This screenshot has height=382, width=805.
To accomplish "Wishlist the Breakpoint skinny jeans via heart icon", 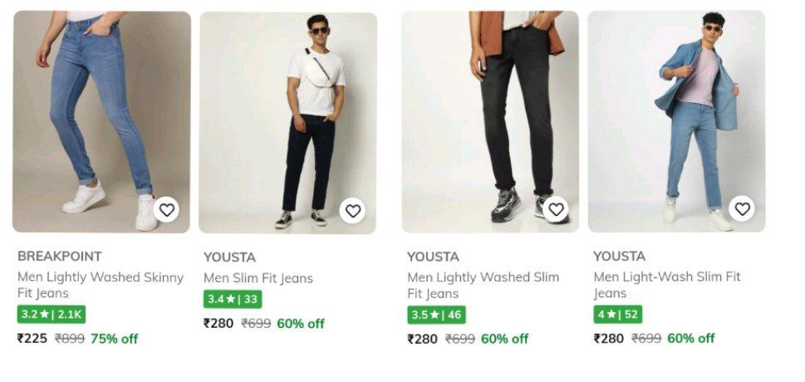I will pyautogui.click(x=167, y=210).
